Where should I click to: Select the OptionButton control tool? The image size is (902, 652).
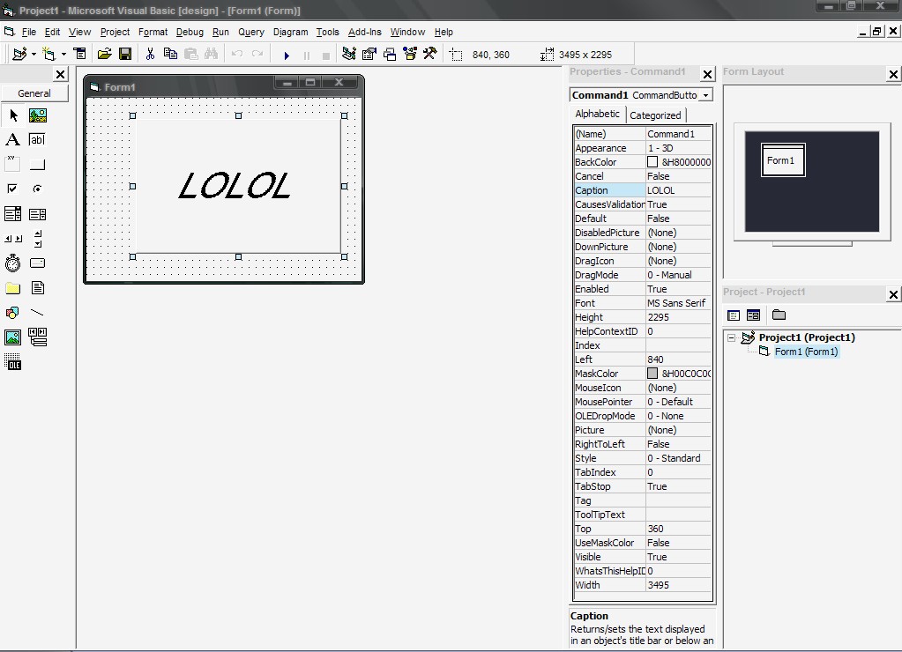[x=37, y=189]
